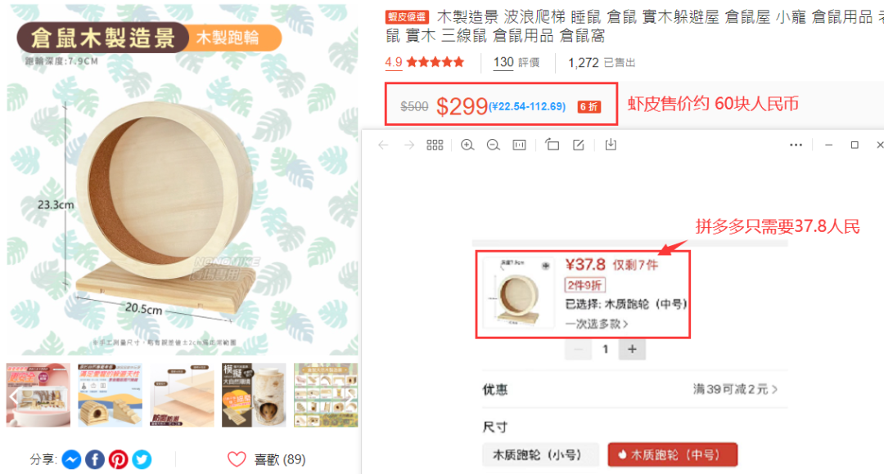
Task: Edit the image with pencil icon
Action: (x=579, y=145)
